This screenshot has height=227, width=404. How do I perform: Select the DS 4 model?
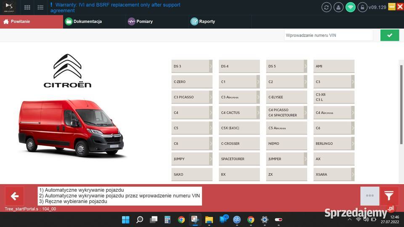point(239,66)
